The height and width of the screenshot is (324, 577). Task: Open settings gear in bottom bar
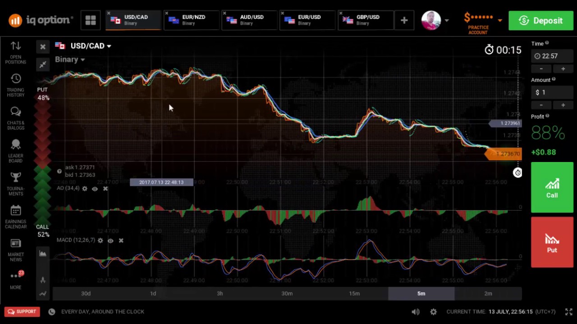[433, 312]
